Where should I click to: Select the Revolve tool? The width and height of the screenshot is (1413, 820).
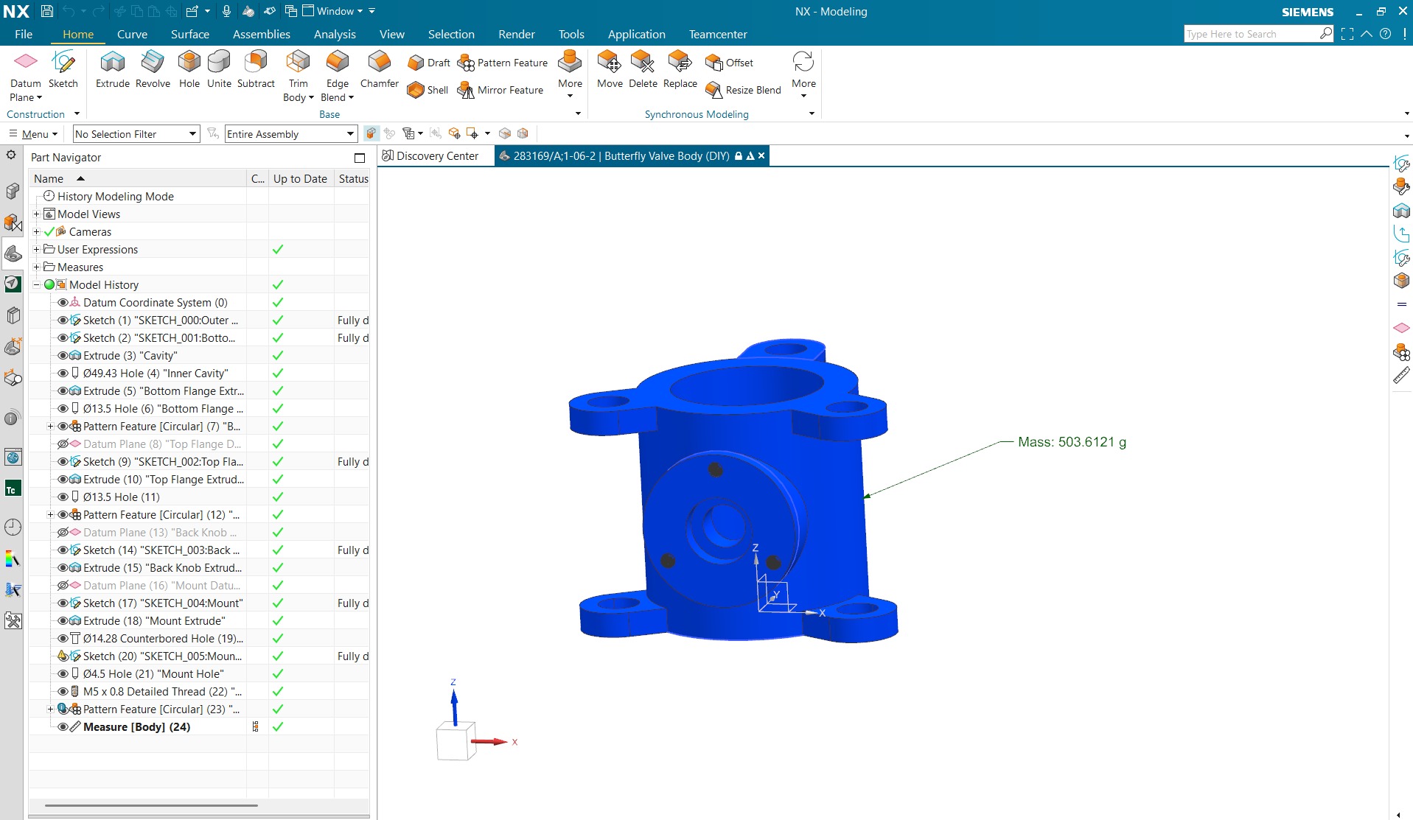click(153, 70)
